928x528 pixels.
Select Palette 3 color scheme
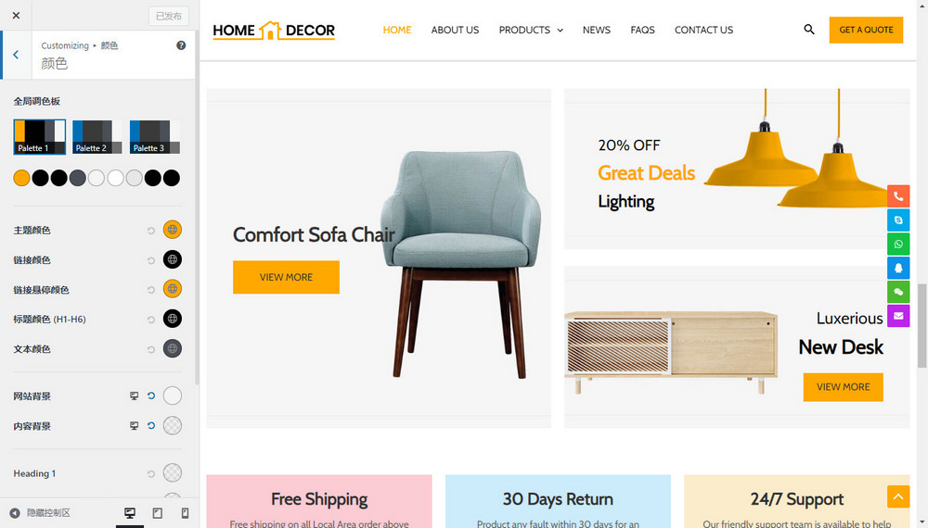[154, 137]
